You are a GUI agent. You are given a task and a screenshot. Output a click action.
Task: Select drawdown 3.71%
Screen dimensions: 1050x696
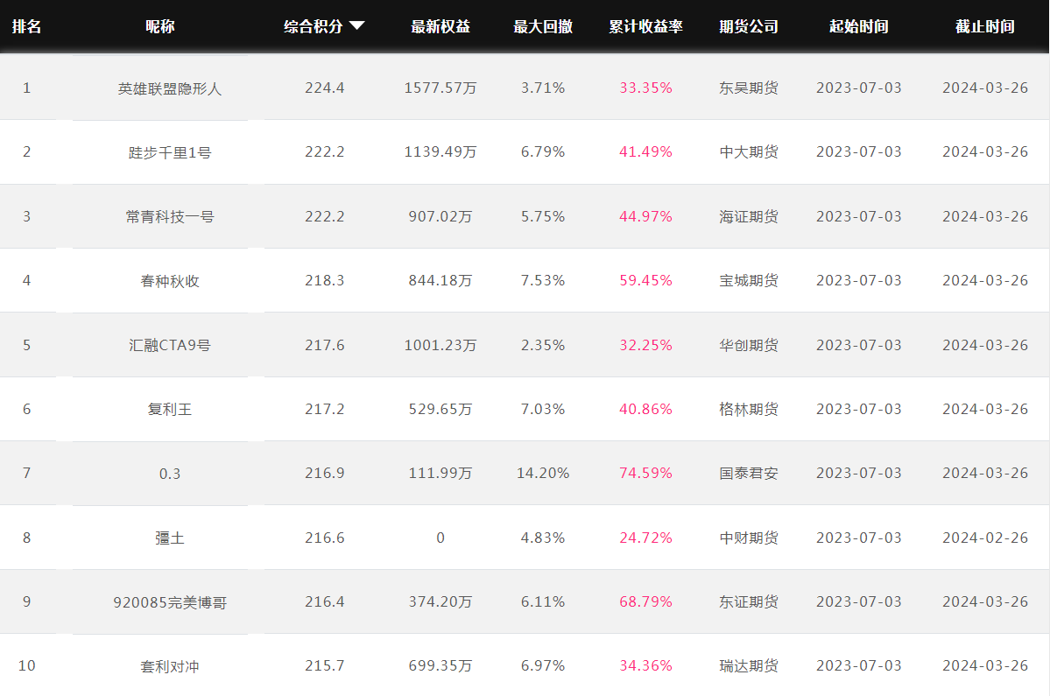pos(543,88)
